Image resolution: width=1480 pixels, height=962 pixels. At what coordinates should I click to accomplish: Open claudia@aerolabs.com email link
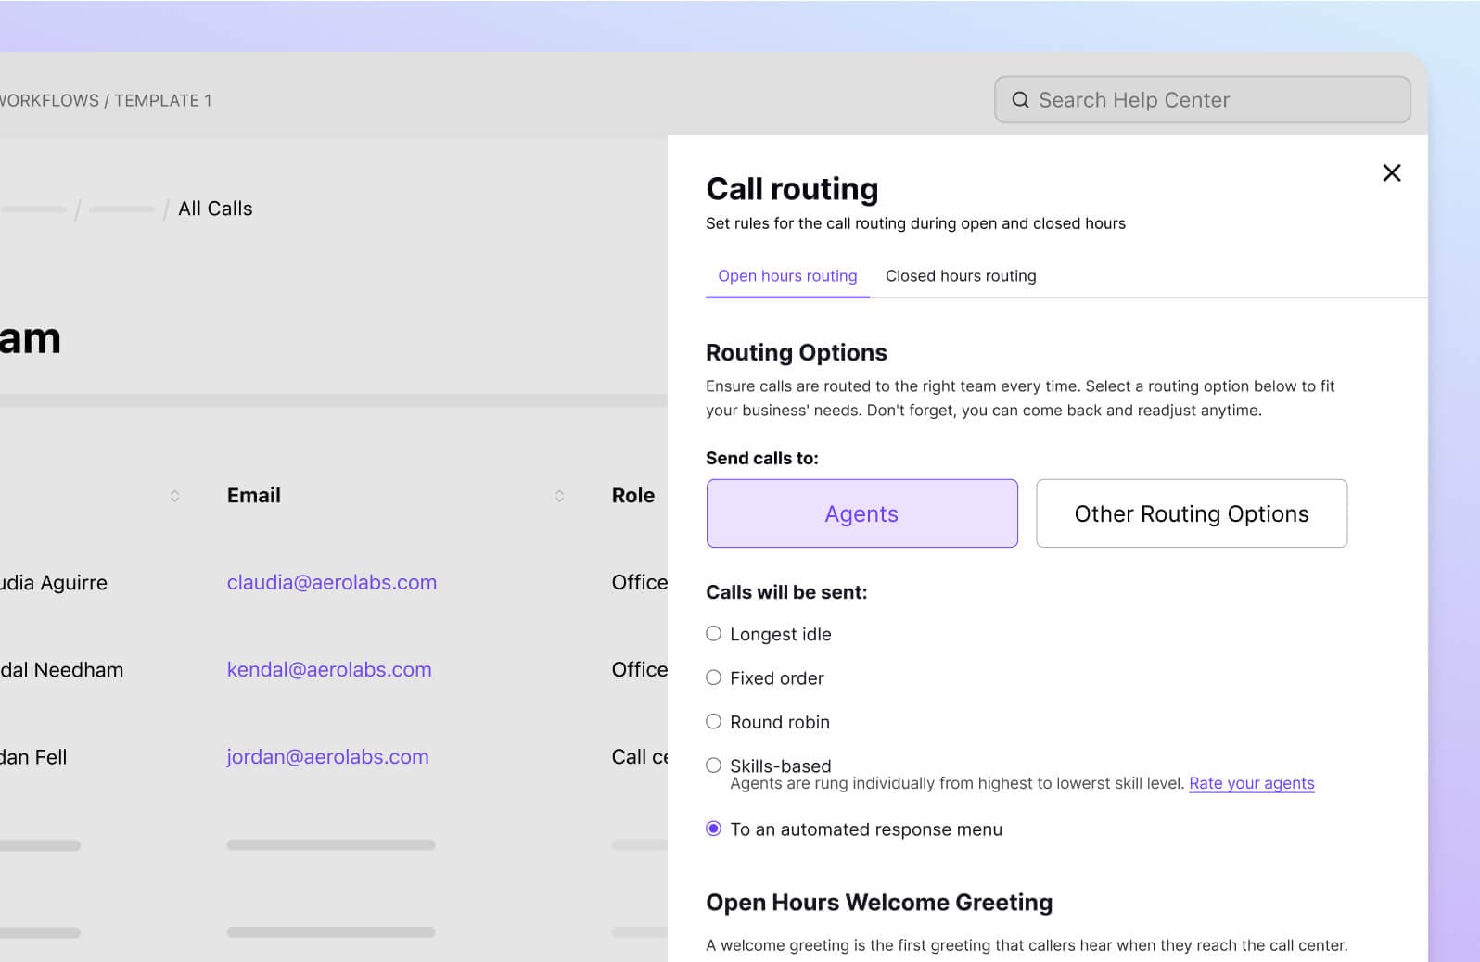(331, 582)
